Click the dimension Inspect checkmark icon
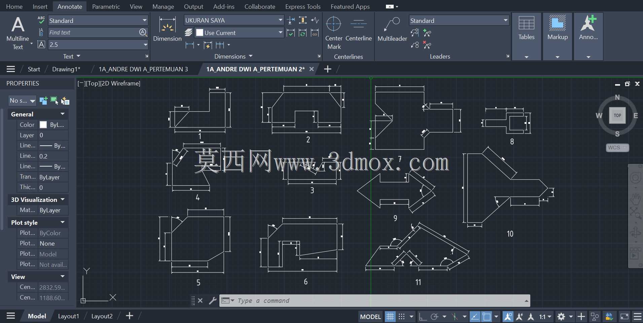The image size is (643, 323). (291, 33)
